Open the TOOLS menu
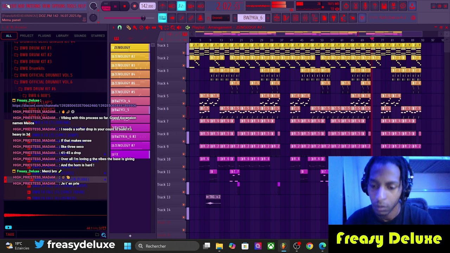Screen dimensions: 450x253 coord(72,6)
